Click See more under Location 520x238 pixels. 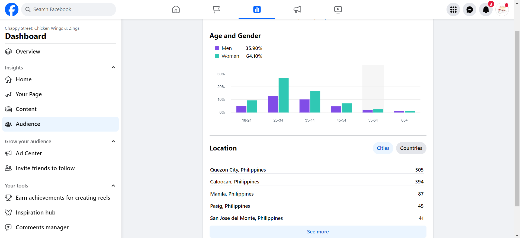318,232
